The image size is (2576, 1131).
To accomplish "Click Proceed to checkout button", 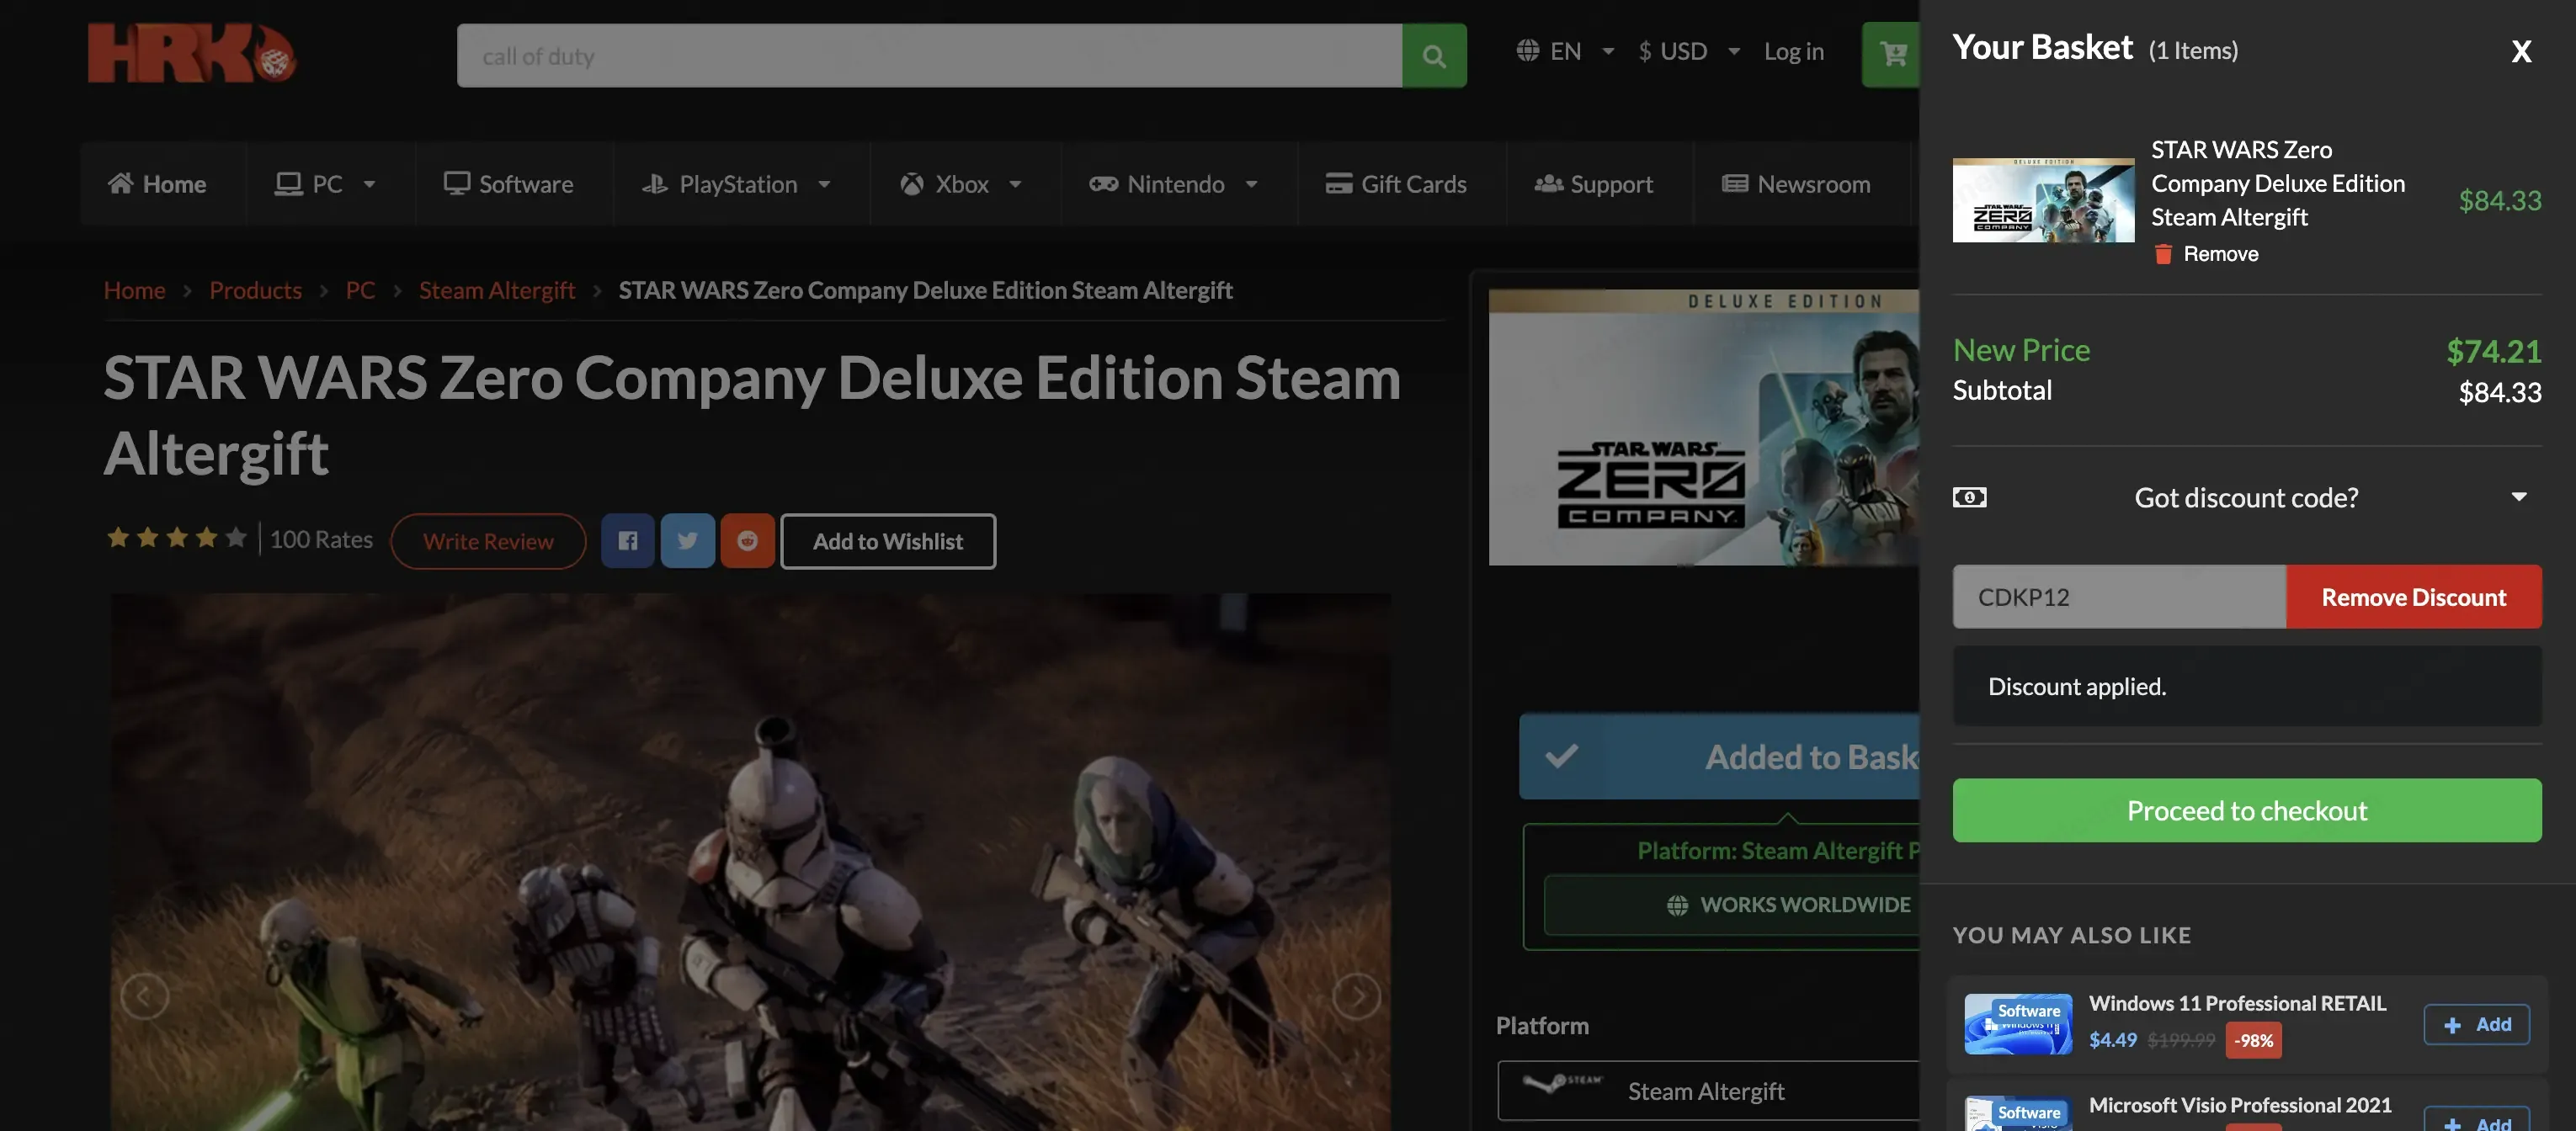I will click(x=2246, y=810).
